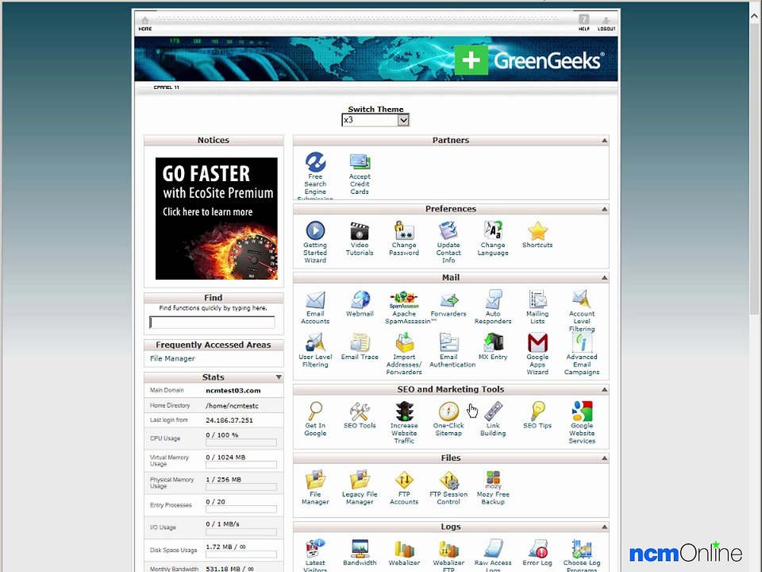Collapse the Preferences section
The height and width of the screenshot is (572, 762).
pyautogui.click(x=604, y=209)
